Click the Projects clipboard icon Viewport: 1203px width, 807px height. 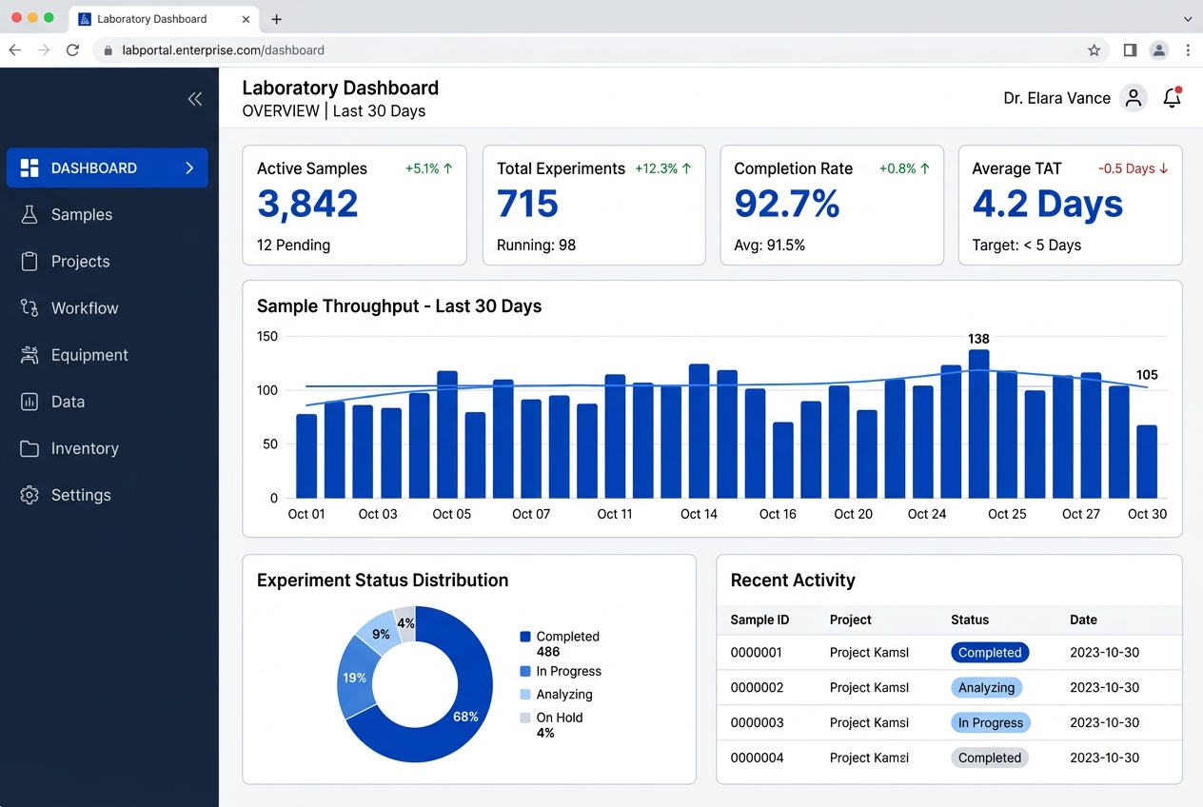click(x=30, y=262)
